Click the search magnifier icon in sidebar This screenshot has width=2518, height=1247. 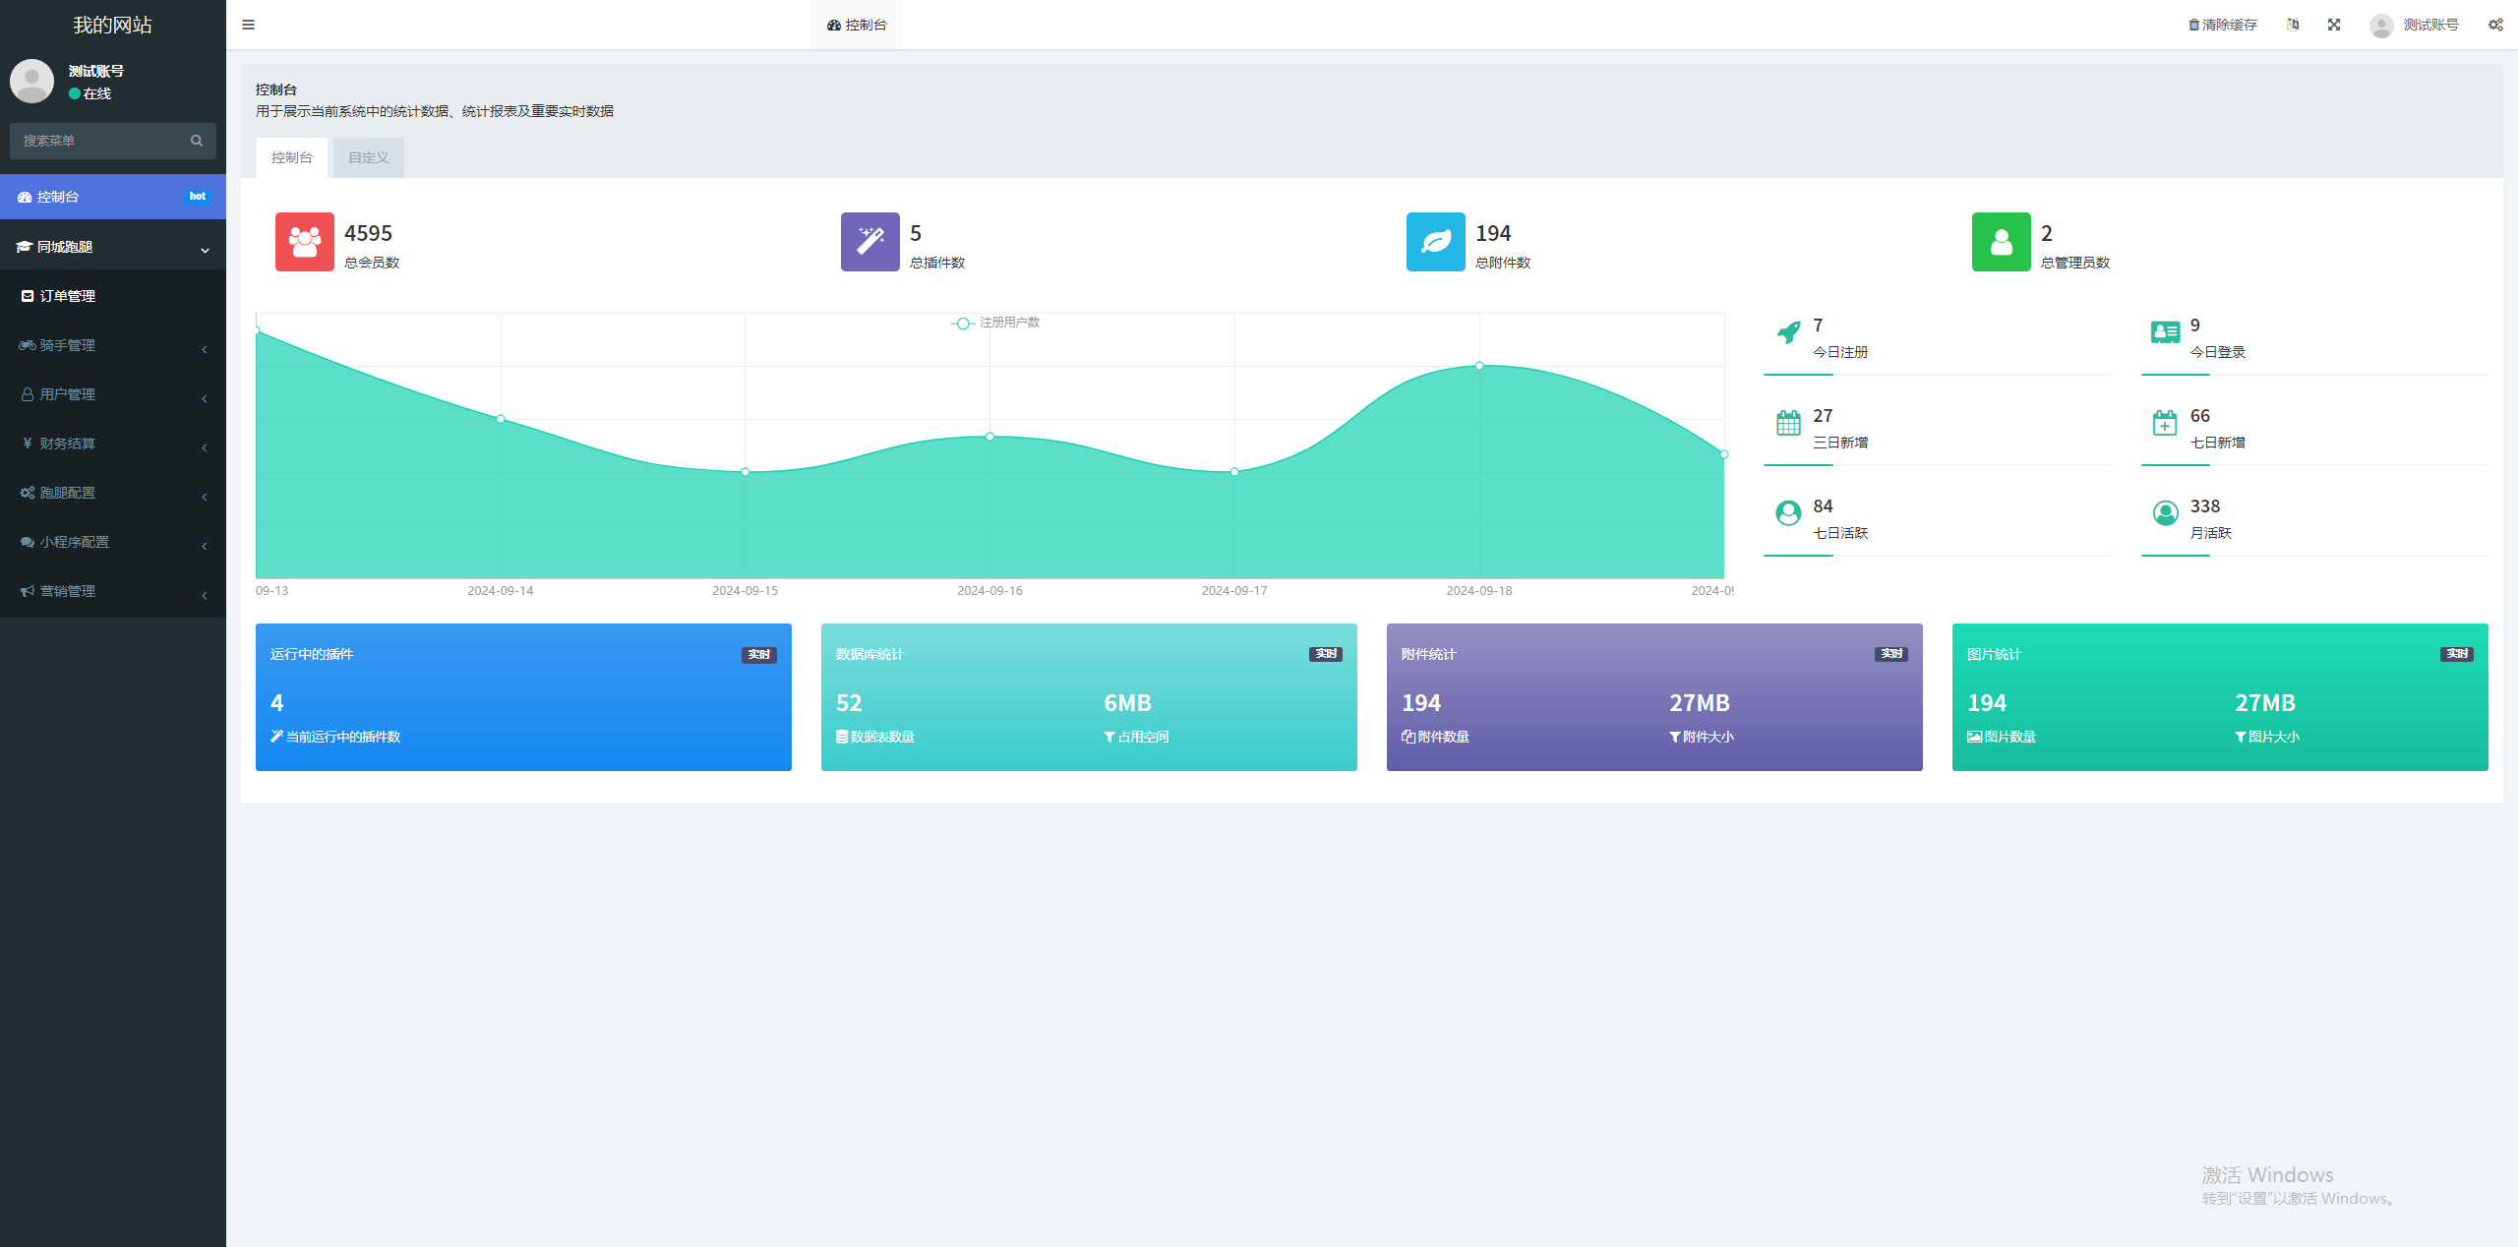(x=197, y=141)
